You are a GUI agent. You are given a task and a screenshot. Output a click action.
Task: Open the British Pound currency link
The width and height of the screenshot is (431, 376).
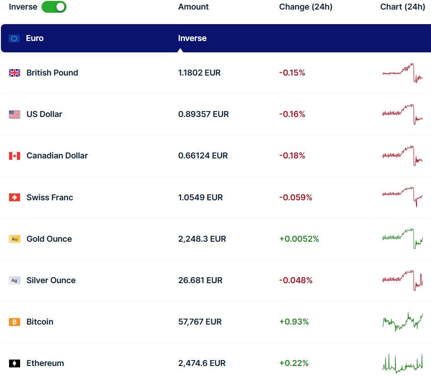[52, 73]
